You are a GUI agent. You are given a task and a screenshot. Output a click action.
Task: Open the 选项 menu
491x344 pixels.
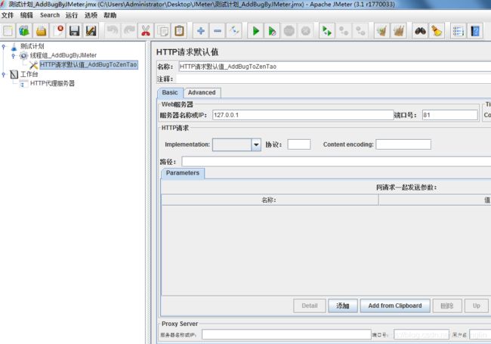(91, 15)
